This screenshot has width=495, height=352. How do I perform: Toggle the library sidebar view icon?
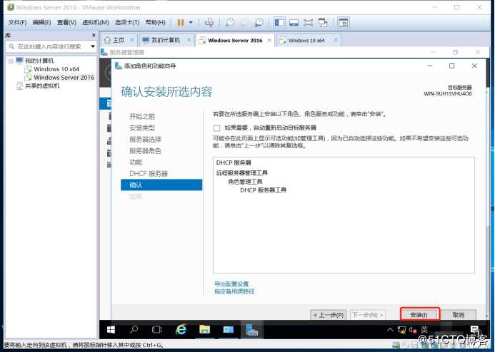pos(279,23)
